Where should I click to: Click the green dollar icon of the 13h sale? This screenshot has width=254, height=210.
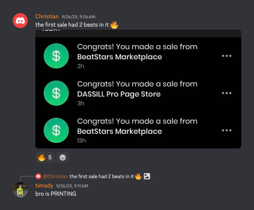coord(56,130)
